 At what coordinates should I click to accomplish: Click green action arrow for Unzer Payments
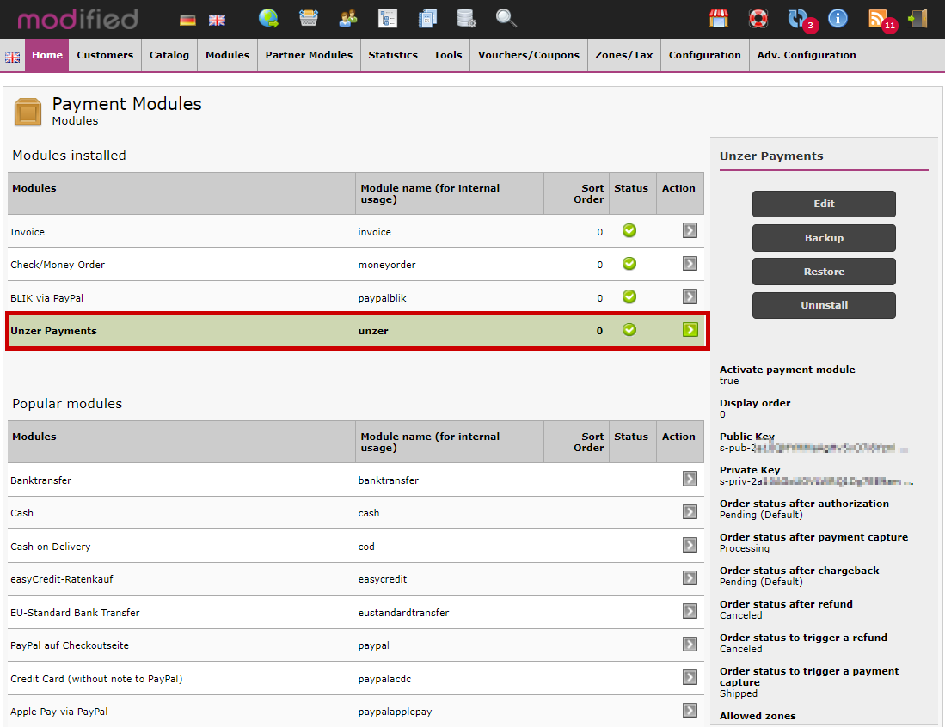point(690,329)
